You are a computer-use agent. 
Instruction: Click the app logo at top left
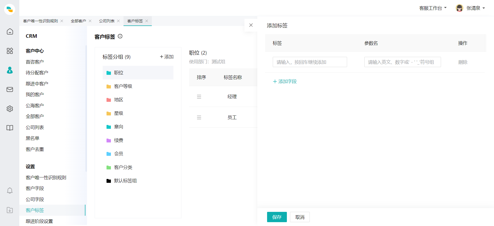[x=10, y=10]
